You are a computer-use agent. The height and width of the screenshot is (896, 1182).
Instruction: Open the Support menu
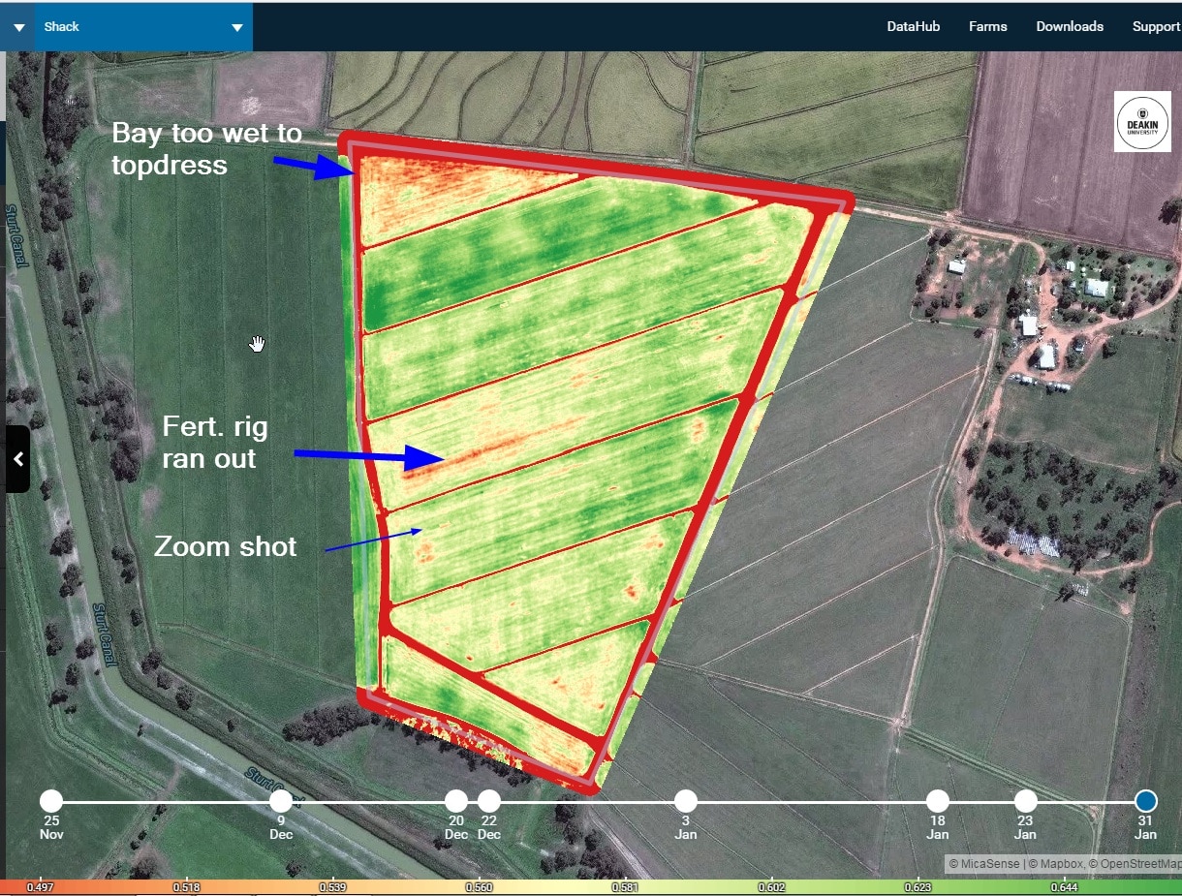click(x=1155, y=26)
